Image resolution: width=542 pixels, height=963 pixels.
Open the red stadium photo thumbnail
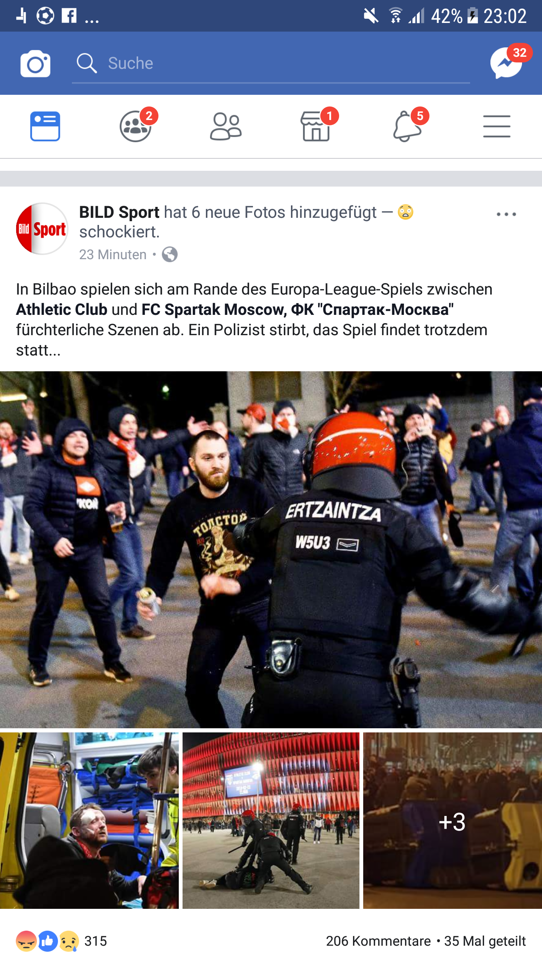click(271, 820)
